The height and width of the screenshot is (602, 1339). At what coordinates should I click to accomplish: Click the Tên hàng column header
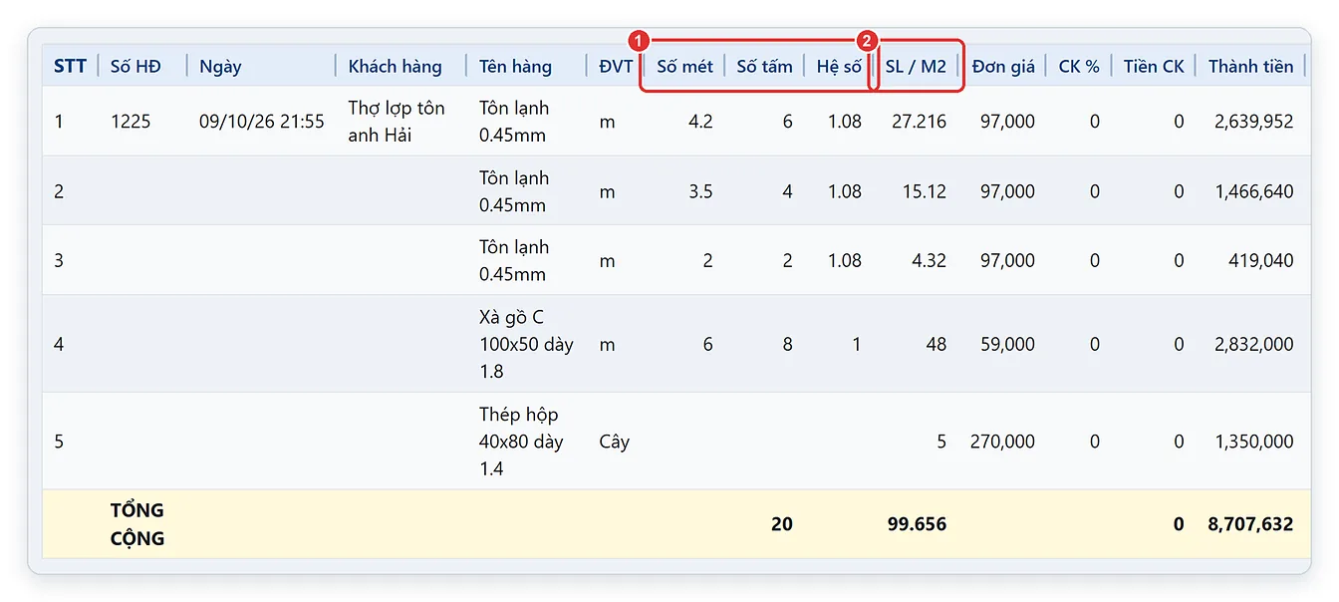515,67
